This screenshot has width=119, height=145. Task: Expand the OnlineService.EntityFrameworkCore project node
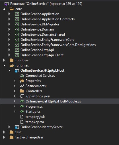point(9,40)
